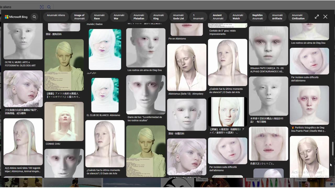Select the Anunnaki Pleiadian chip

click(139, 17)
